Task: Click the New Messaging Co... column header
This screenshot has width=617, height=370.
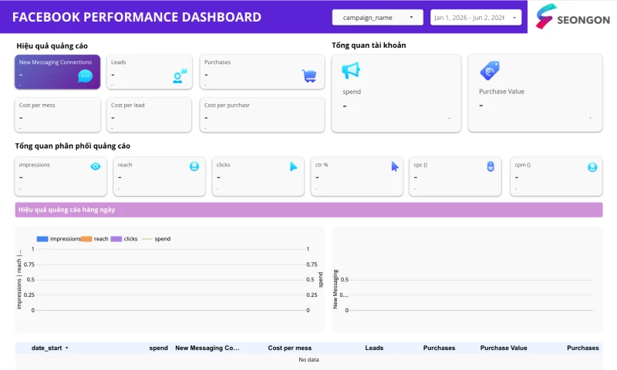Action: tap(207, 348)
